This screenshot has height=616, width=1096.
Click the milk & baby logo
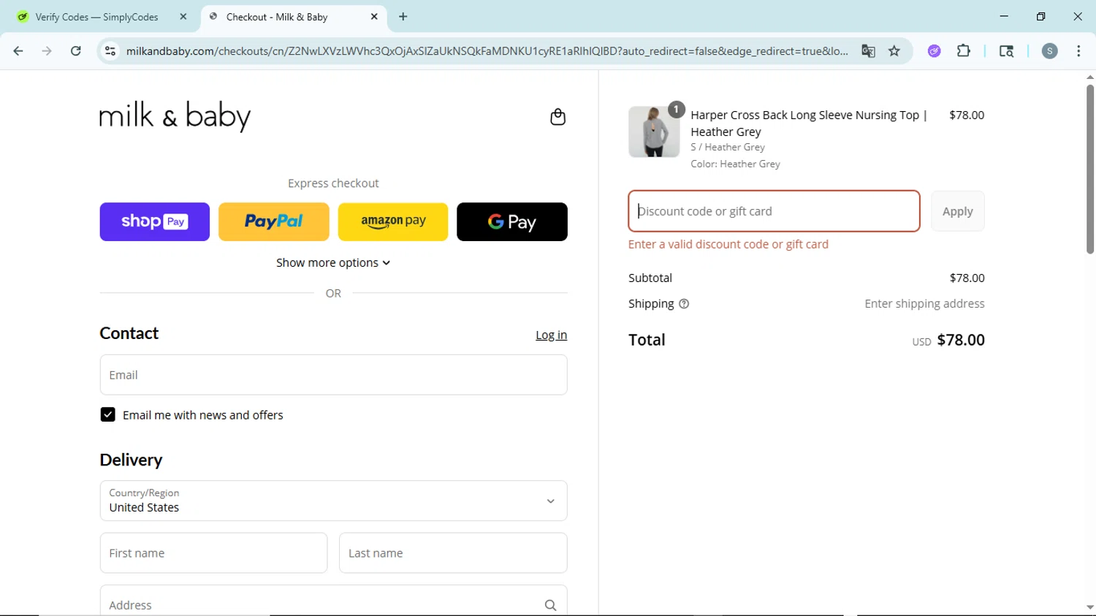point(175,115)
